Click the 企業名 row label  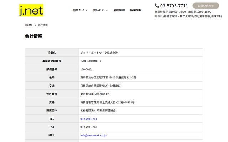pyautogui.click(x=52, y=53)
